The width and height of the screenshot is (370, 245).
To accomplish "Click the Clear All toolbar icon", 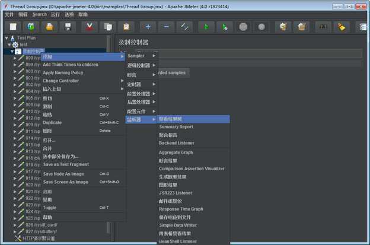I will pyautogui.click(x=302, y=27).
